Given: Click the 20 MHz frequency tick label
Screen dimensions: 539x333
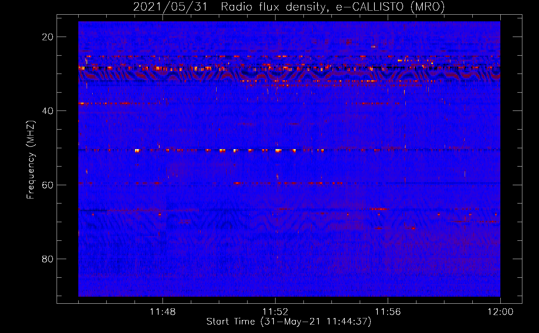Looking at the screenshot, I should point(48,37).
